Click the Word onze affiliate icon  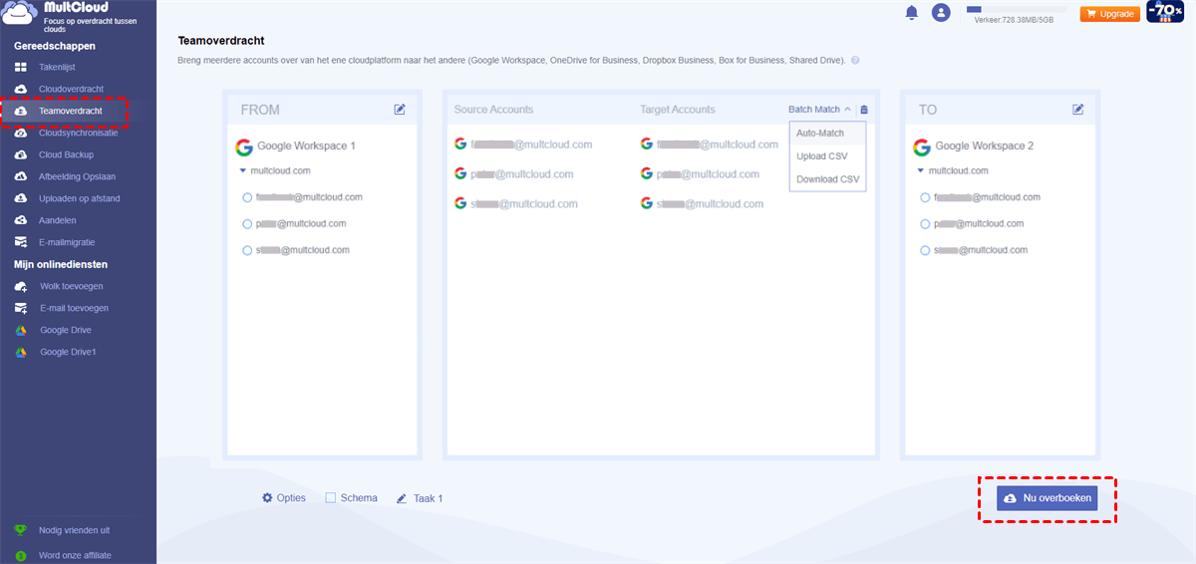point(21,555)
